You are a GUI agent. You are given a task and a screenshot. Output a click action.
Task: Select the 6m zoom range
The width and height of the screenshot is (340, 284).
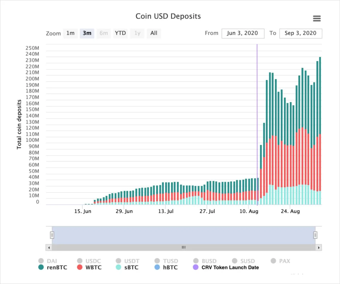click(x=104, y=33)
